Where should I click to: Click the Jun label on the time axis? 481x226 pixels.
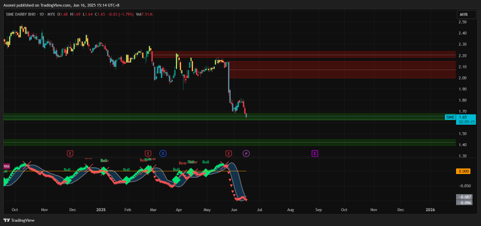pyautogui.click(x=234, y=210)
